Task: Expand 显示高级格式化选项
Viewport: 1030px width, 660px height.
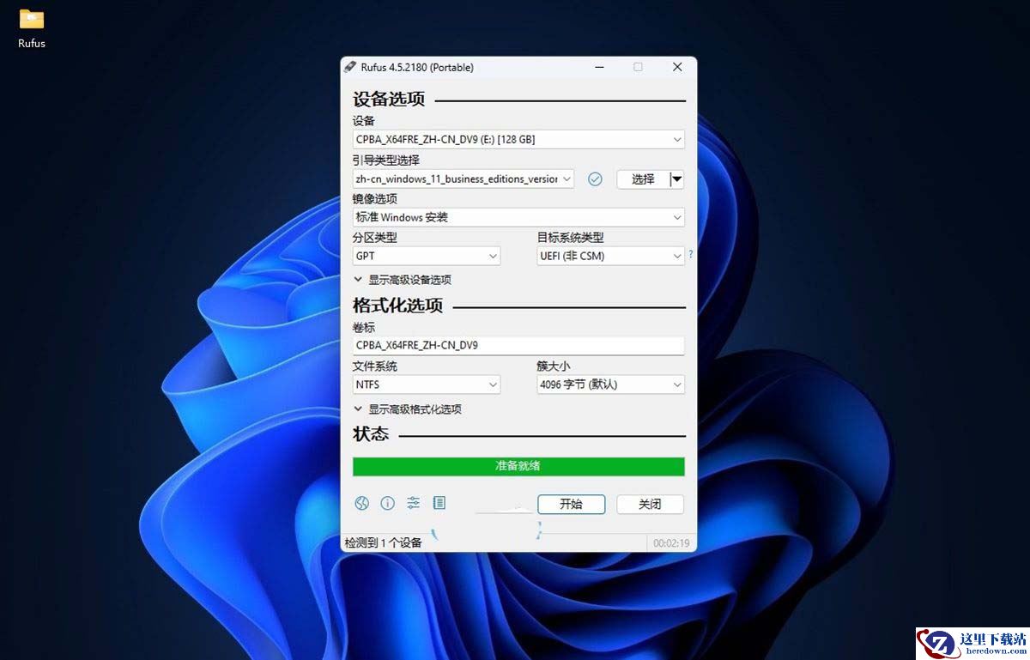Action: pyautogui.click(x=408, y=409)
